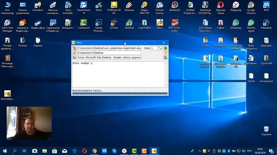Select the AnVir Task Manager desktop icon
The width and height of the screenshot is (277, 155).
click(x=7, y=26)
